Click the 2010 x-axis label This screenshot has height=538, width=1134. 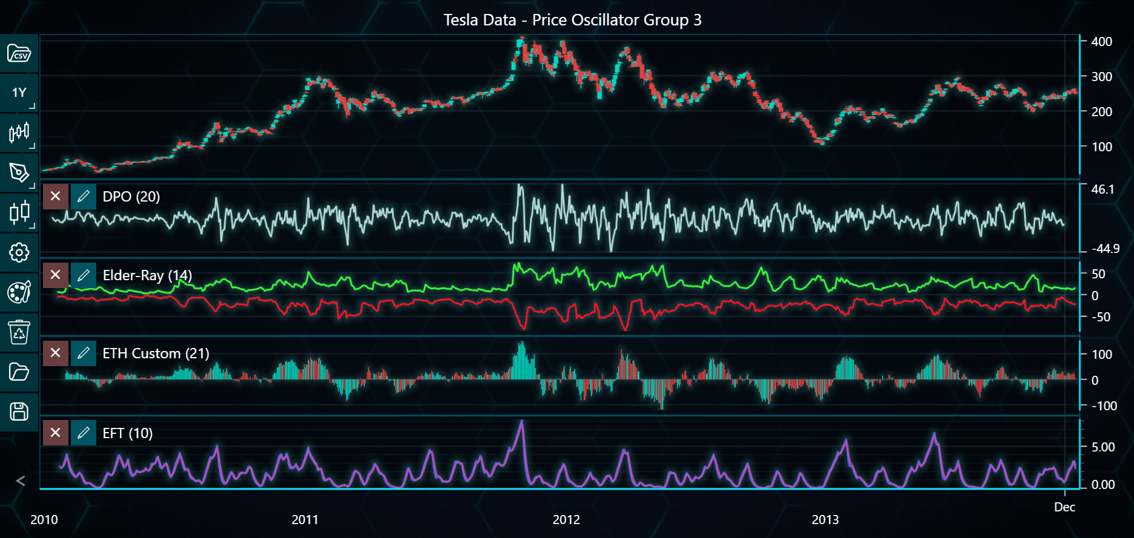[44, 520]
